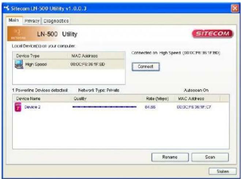
Task: Open the Privacy tab
Action: pyautogui.click(x=32, y=21)
